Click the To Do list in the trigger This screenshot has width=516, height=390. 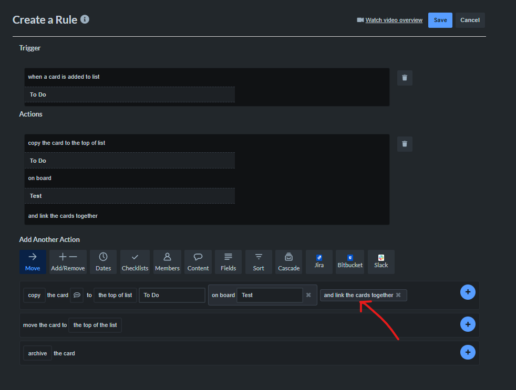tap(130, 94)
